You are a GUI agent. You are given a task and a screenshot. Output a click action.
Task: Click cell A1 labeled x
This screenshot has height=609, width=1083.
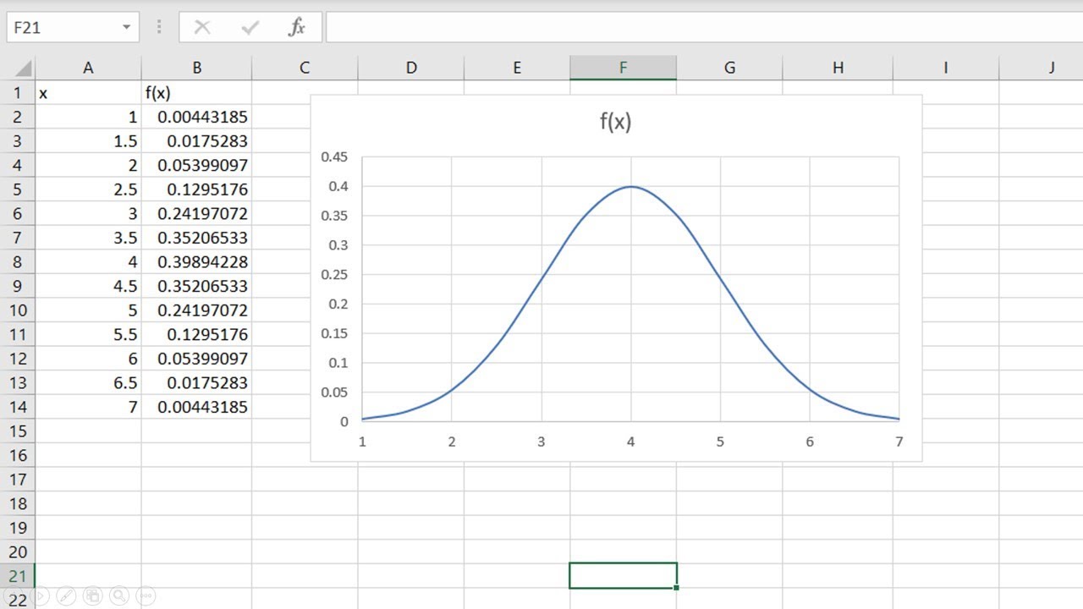click(88, 93)
